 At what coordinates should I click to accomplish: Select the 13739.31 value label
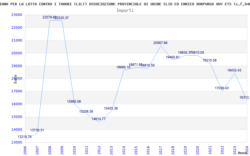37,130
